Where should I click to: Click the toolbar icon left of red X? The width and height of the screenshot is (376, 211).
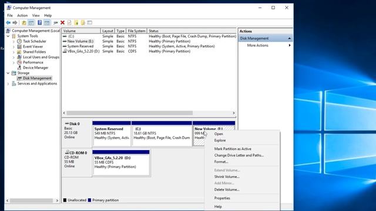56,23
